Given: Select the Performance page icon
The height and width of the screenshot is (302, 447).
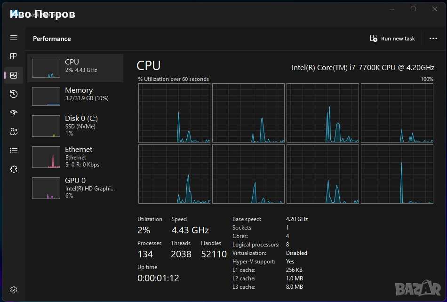Looking at the screenshot, I should 14,75.
